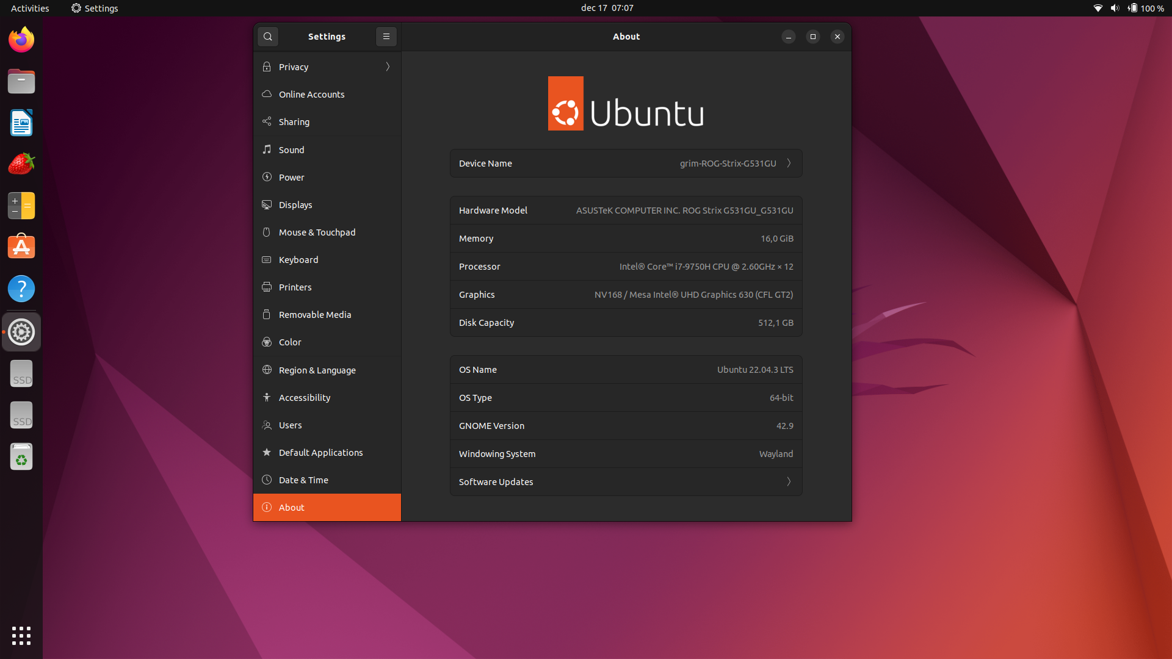The width and height of the screenshot is (1172, 659).
Task: Click the Accessibility icon in sidebar
Action: click(267, 397)
